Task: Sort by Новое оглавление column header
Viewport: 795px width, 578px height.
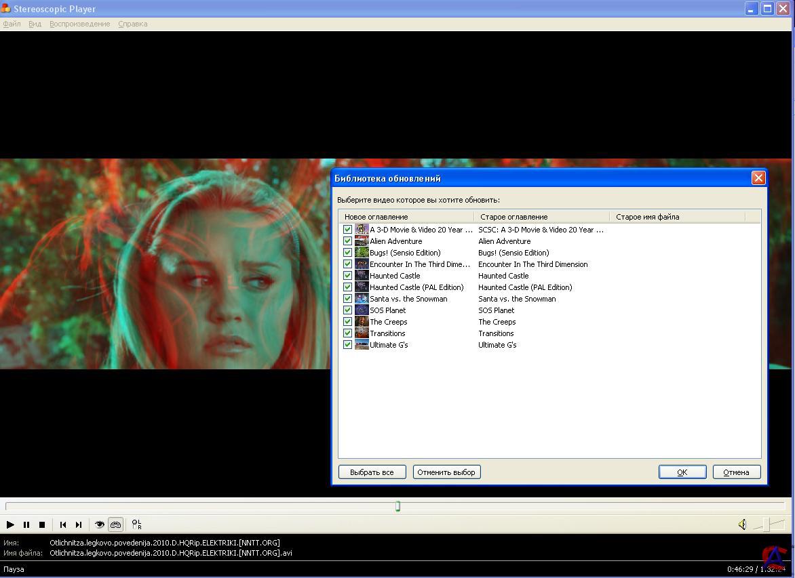Action: coord(406,217)
